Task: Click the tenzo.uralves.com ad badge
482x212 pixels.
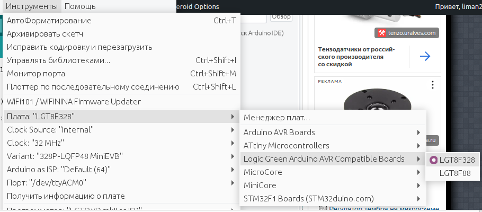Action: tap(407, 33)
